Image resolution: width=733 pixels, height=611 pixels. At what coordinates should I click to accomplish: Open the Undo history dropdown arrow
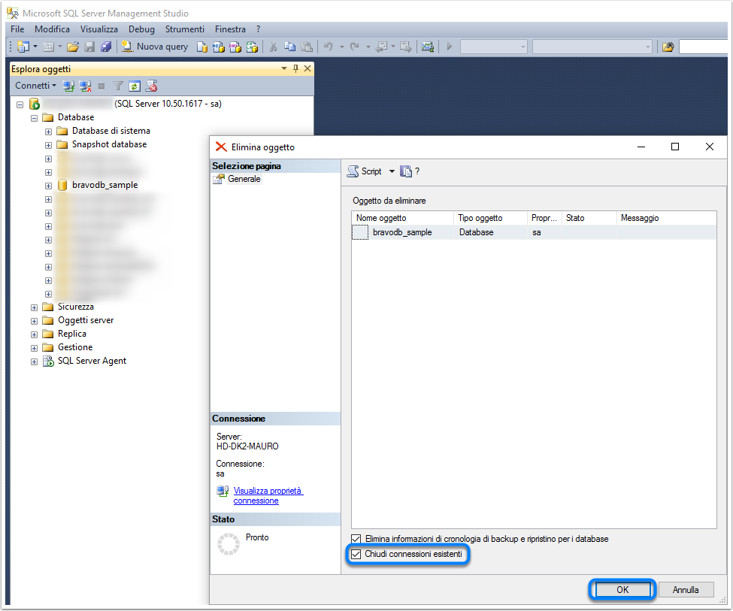tap(342, 47)
